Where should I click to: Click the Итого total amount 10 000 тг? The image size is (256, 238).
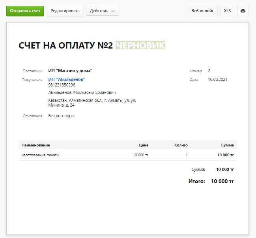[x=222, y=182]
